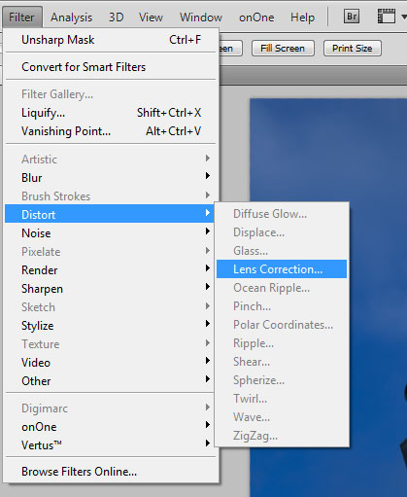Image resolution: width=407 pixels, height=497 pixels.
Task: Expand the Blur submenu arrow
Action: click(208, 176)
